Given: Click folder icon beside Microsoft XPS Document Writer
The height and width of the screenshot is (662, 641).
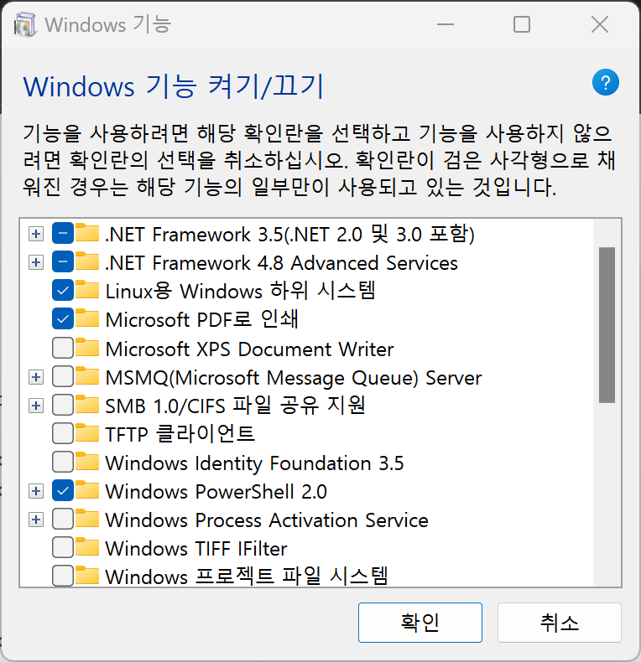Looking at the screenshot, I should click(87, 347).
